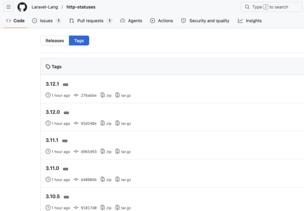
Task: Download tar.gz for tag 3.12.0
Action: tap(123, 124)
